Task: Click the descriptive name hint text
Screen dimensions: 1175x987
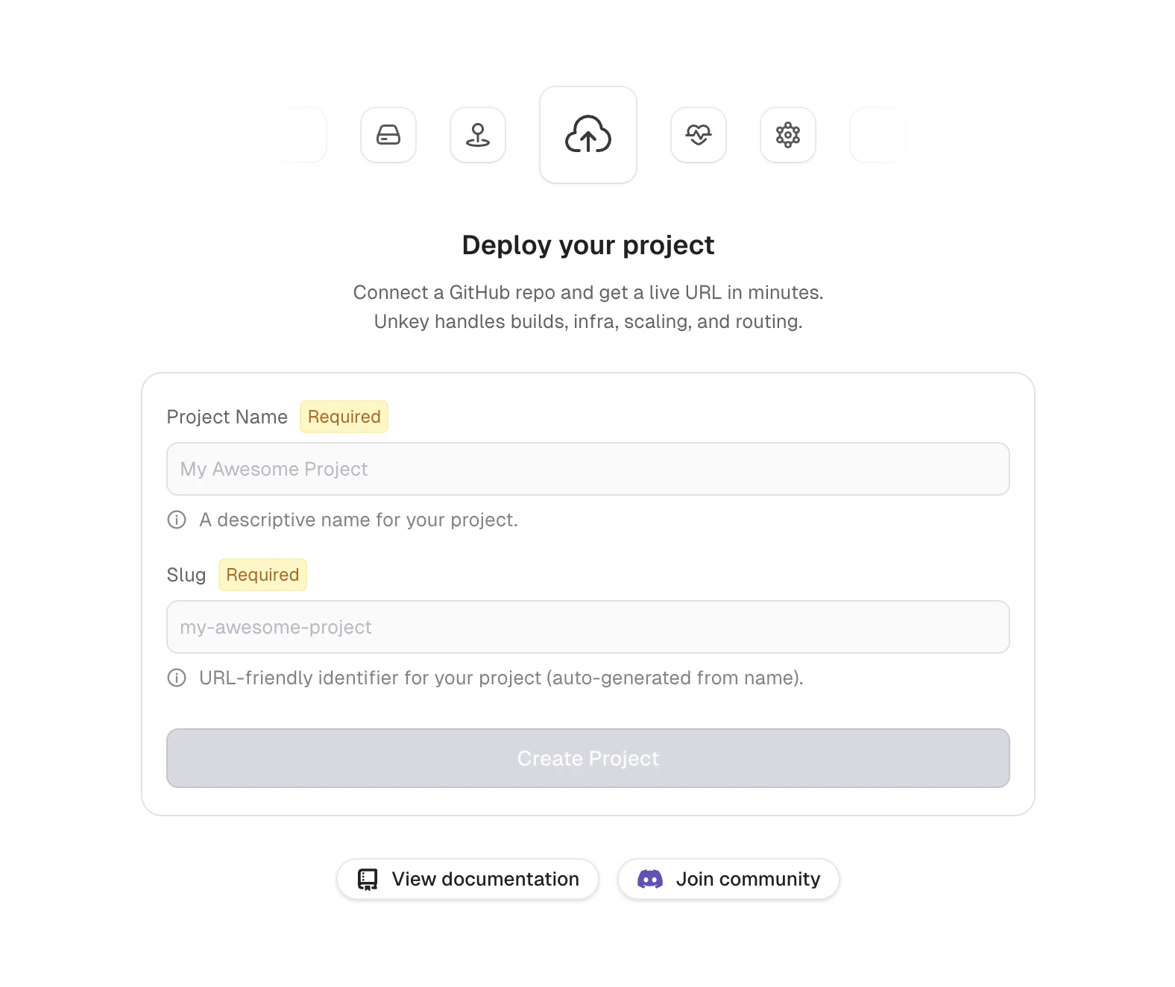Action: (x=358, y=520)
